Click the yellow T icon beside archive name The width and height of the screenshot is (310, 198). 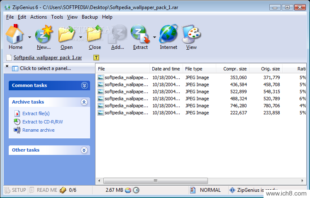tap(96, 58)
